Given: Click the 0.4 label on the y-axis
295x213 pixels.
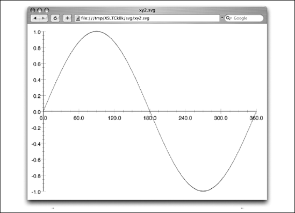Looking at the screenshot, I should click(x=37, y=80).
